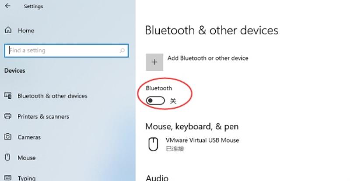Image resolution: width=350 pixels, height=181 pixels.
Task: Open the Mouse settings page
Action: coord(27,158)
